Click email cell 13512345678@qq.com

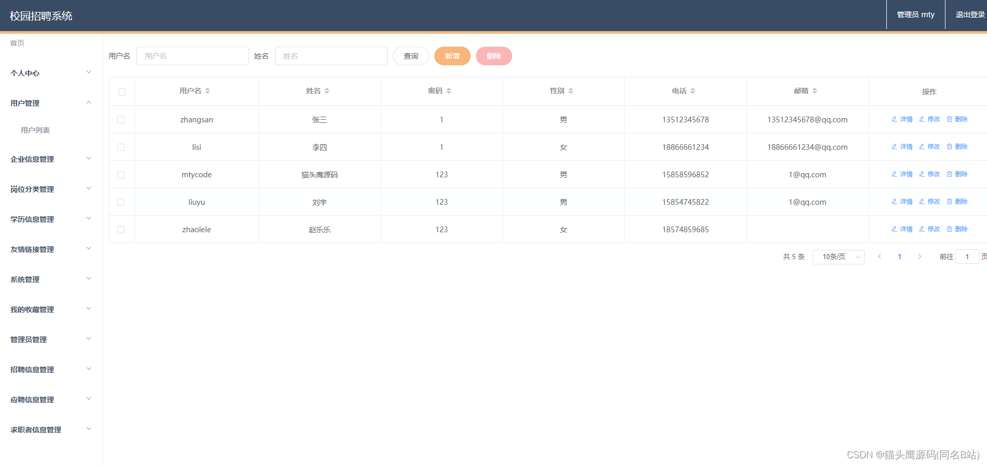807,120
